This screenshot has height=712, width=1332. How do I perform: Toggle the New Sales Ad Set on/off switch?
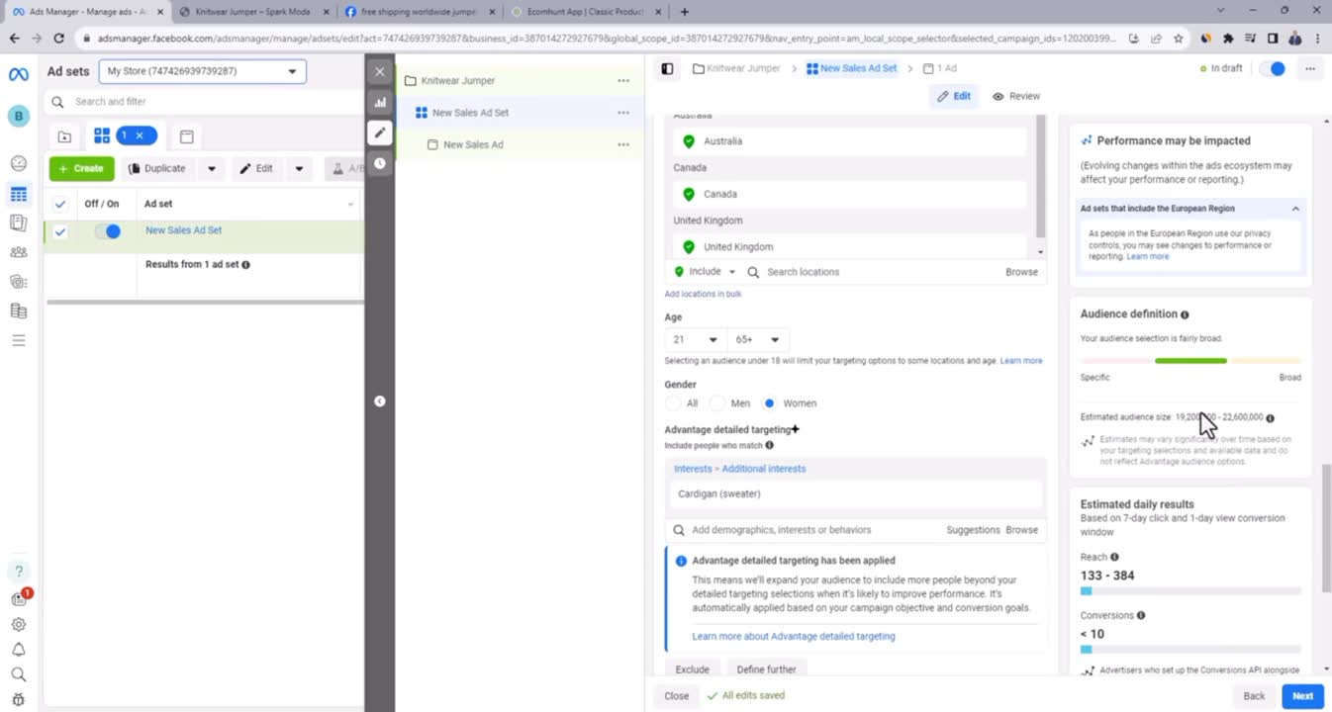[107, 231]
